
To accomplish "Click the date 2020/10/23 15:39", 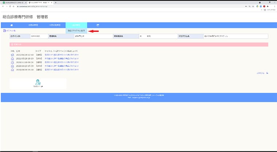I will (x=25, y=66).
